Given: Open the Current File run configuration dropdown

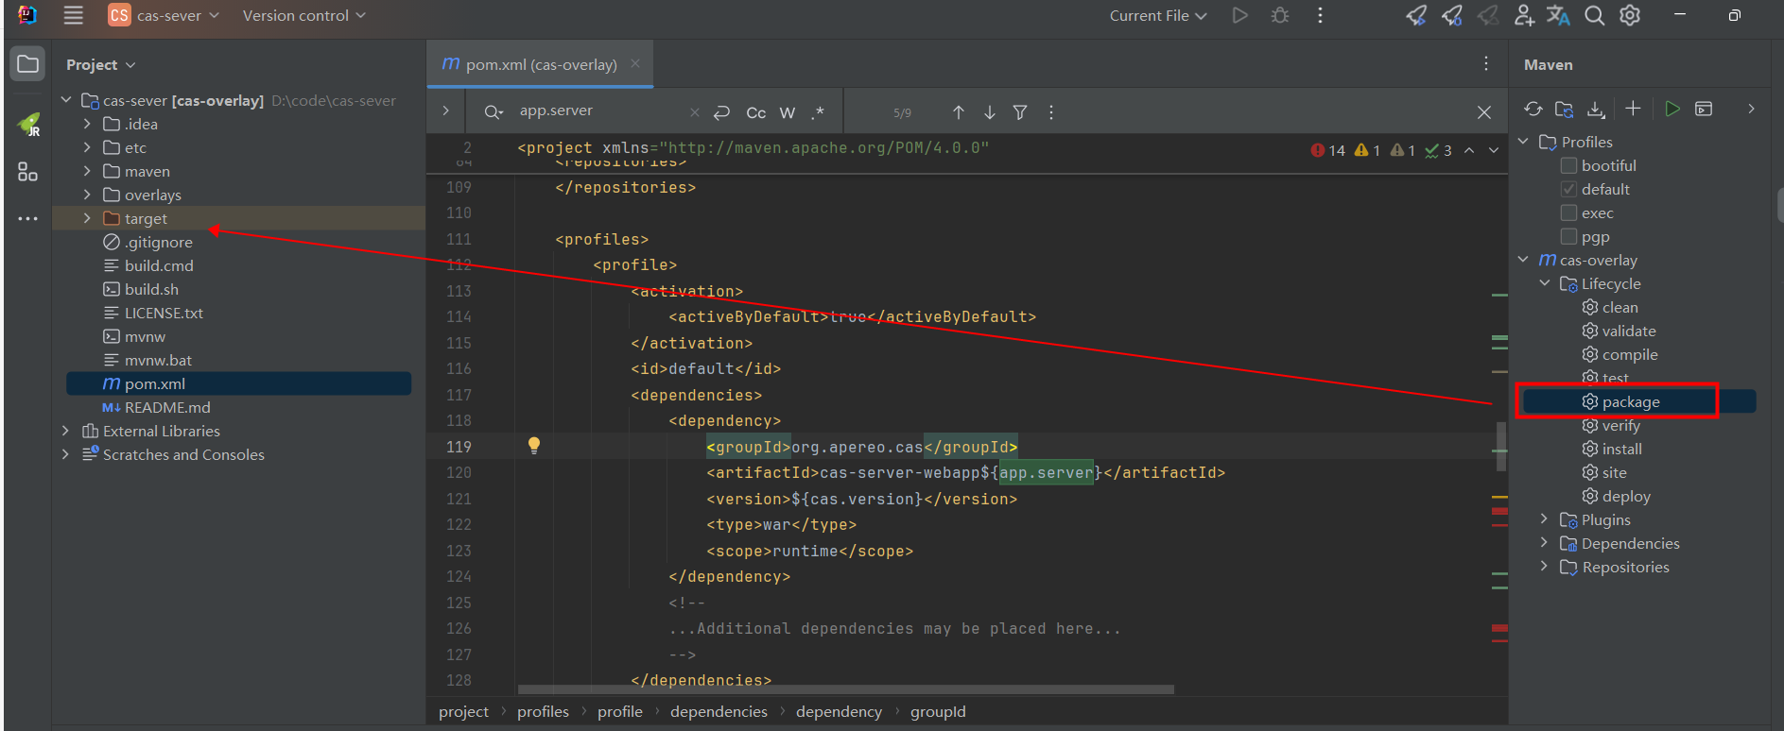Looking at the screenshot, I should (1157, 16).
